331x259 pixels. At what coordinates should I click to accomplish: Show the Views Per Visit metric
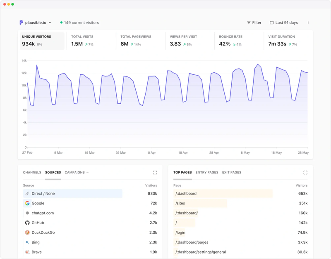point(190,41)
